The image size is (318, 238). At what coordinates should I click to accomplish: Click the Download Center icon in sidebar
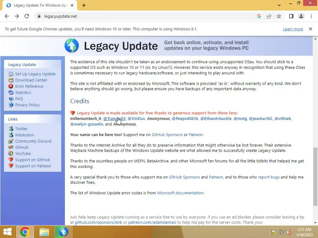[11, 80]
